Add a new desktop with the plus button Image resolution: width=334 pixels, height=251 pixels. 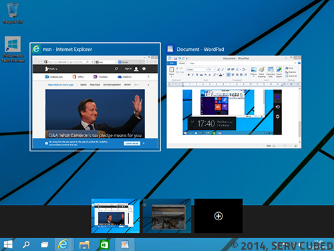coord(218,216)
